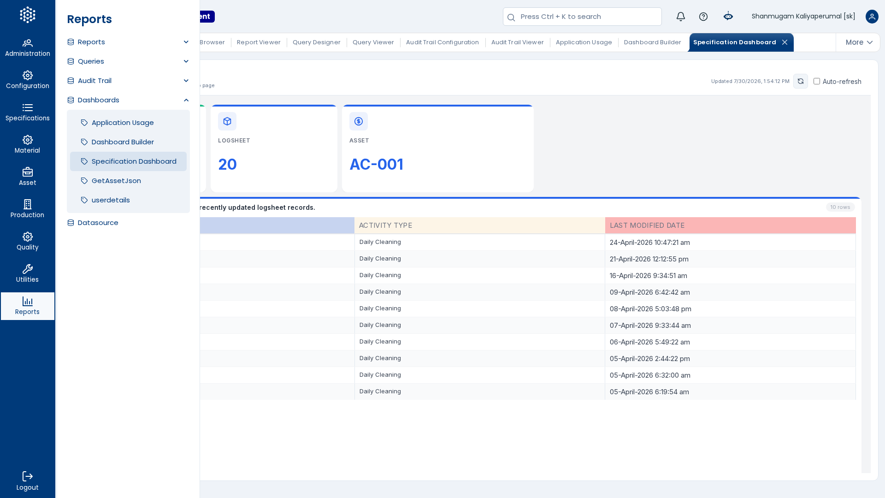Click the 10 rows badge
This screenshot has width=885, height=498.
point(840,207)
